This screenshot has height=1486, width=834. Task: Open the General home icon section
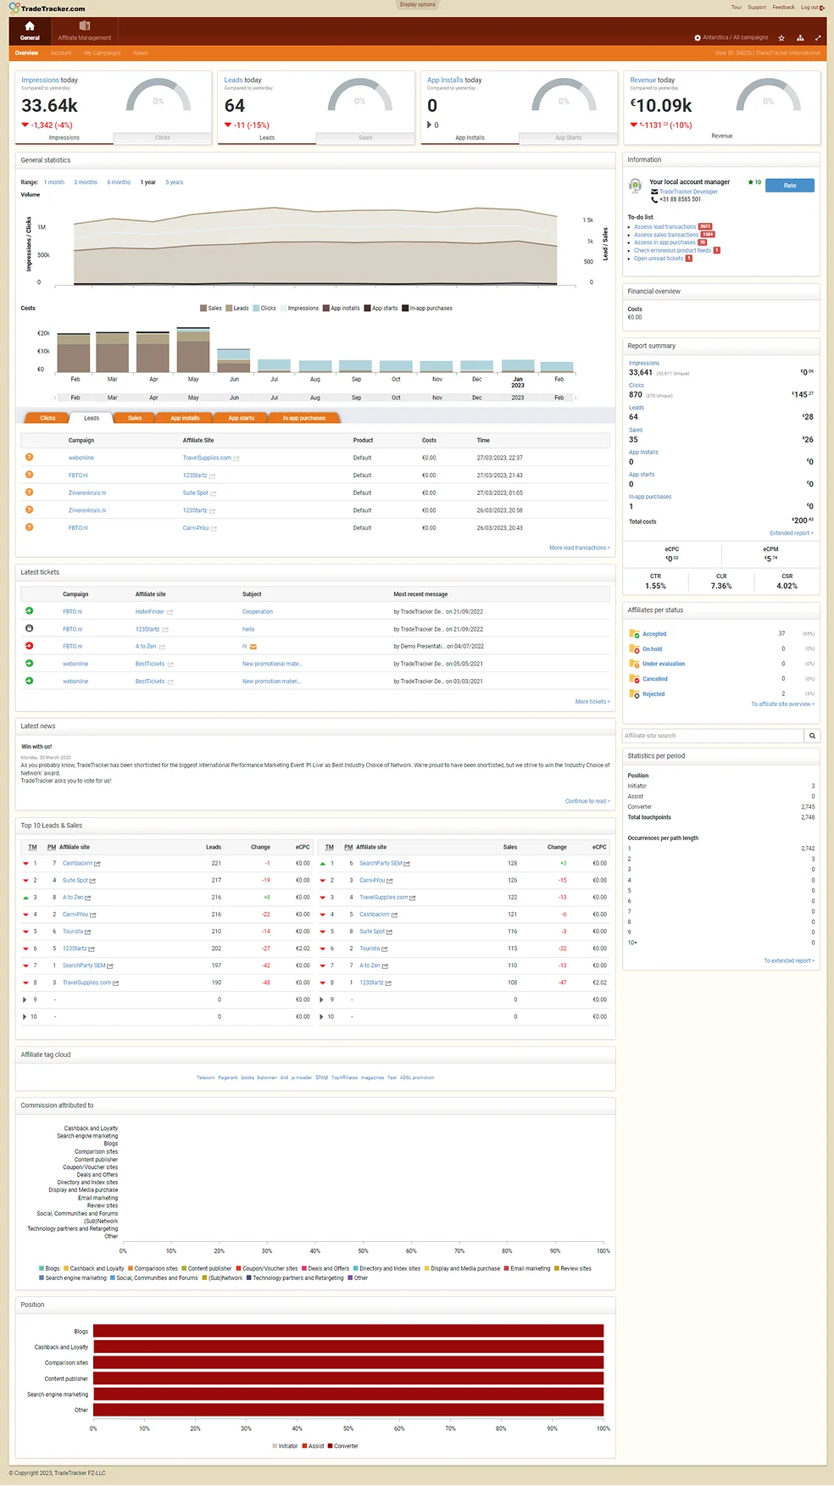coord(30,31)
